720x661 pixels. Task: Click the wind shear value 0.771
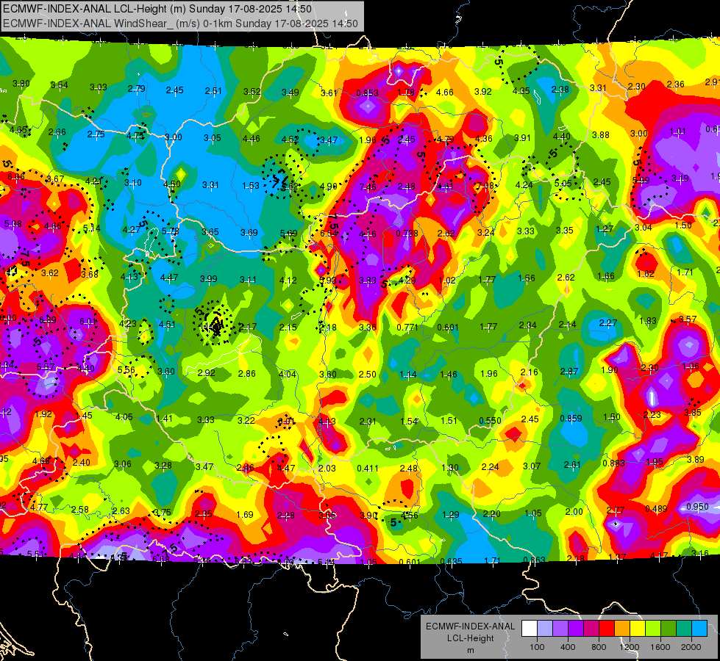407,327
